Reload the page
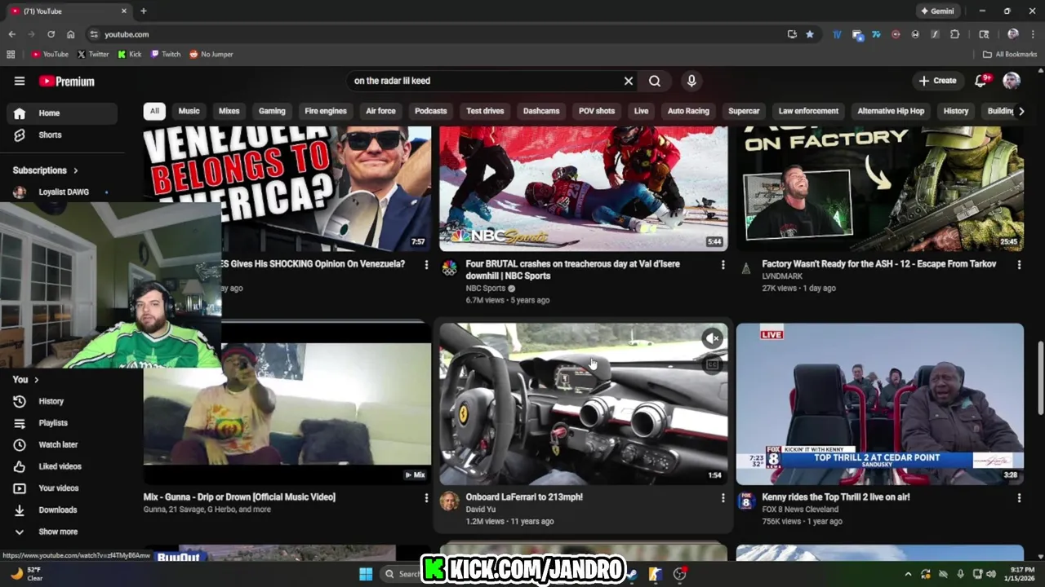This screenshot has width=1045, height=587. pos(51,34)
